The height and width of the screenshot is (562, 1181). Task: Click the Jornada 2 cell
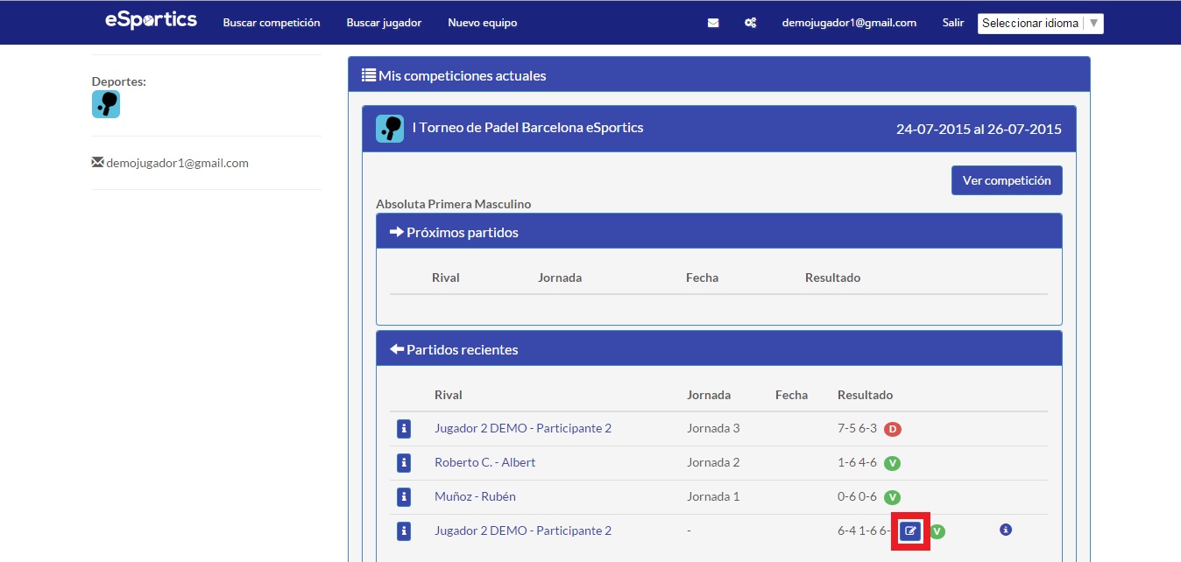click(713, 462)
